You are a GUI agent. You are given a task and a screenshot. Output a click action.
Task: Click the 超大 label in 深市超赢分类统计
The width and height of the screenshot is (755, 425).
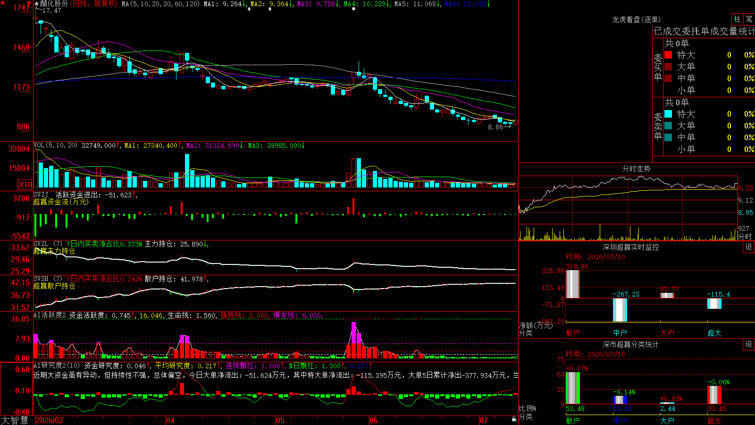(714, 421)
